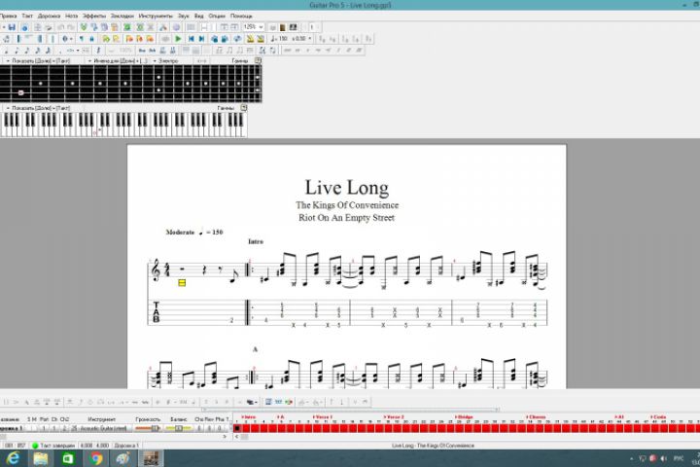
Task: Toggle the metronome icon
Action: click(x=250, y=39)
